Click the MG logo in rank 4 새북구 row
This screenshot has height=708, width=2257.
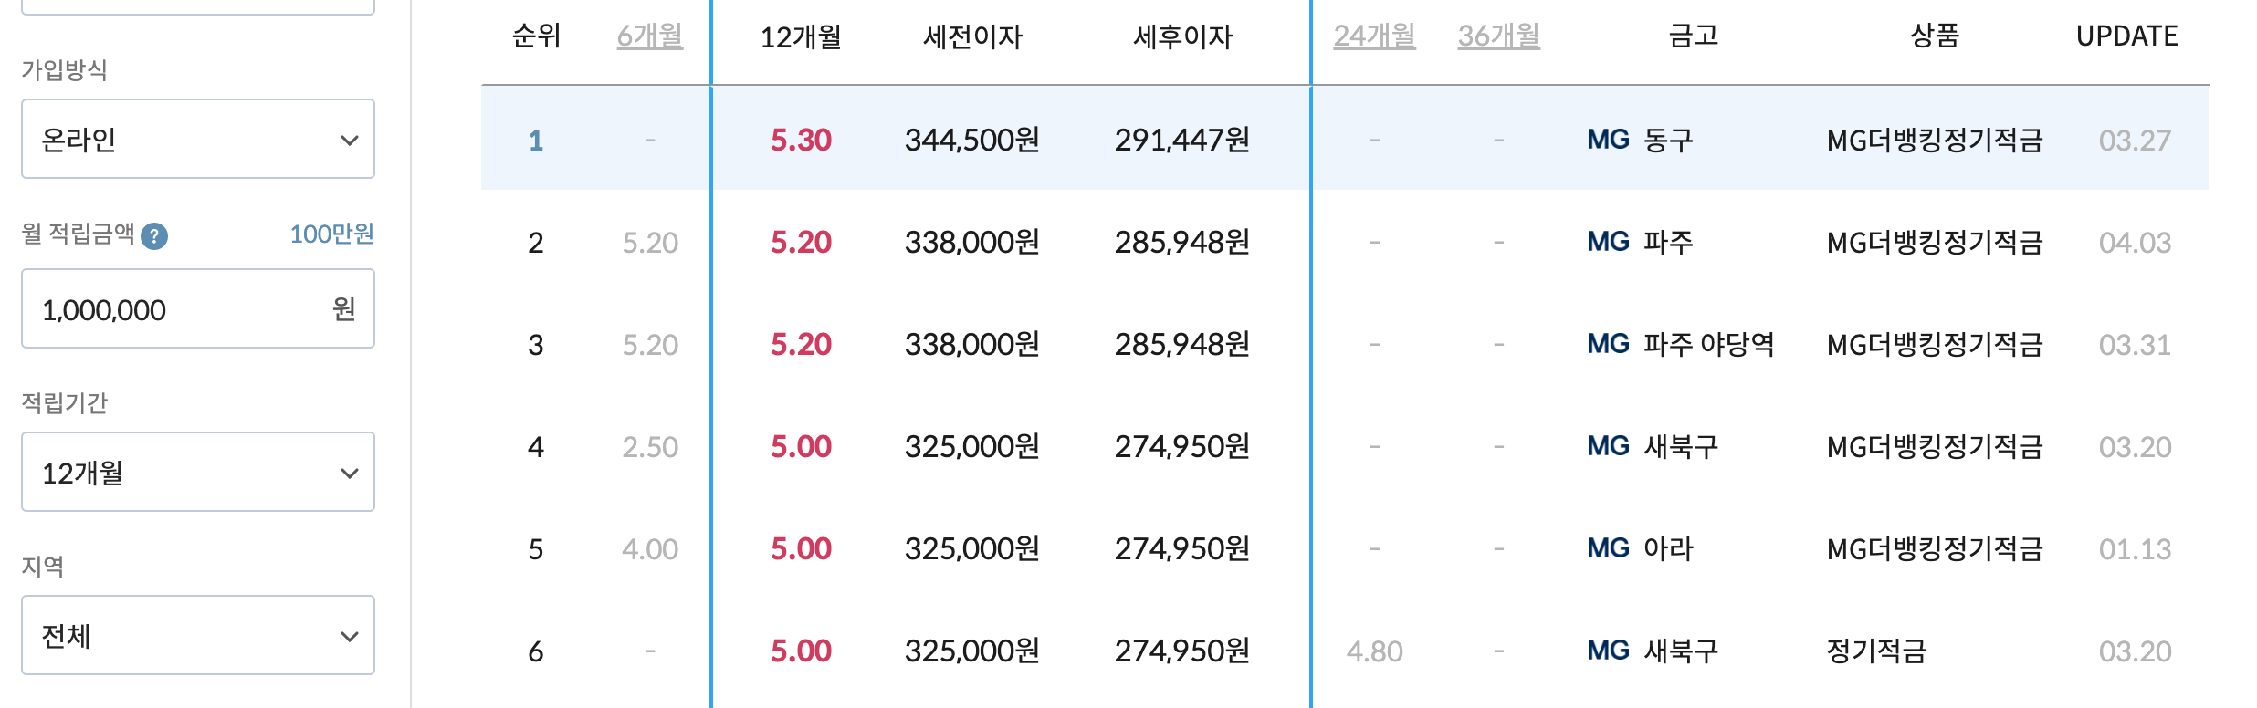pyautogui.click(x=1611, y=446)
